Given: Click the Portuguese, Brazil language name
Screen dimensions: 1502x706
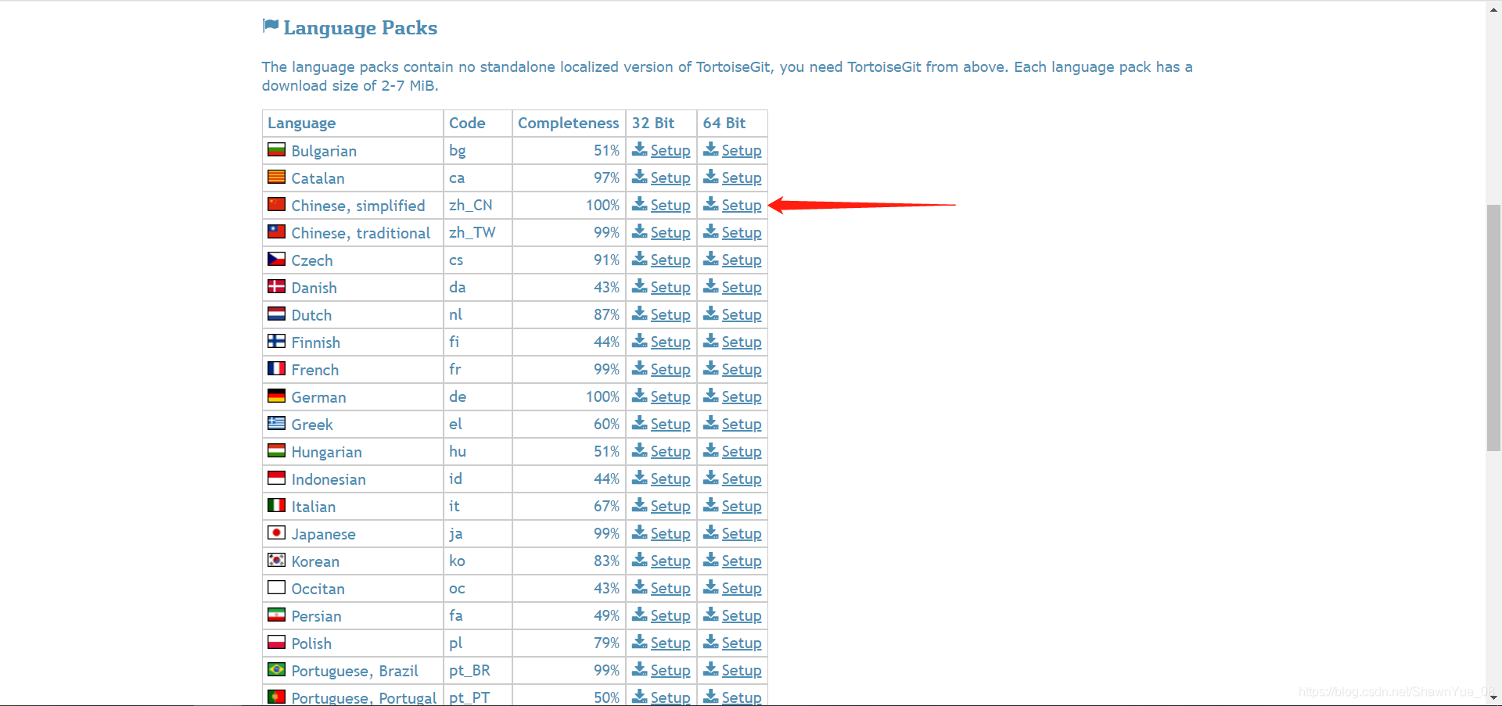Looking at the screenshot, I should click(354, 671).
